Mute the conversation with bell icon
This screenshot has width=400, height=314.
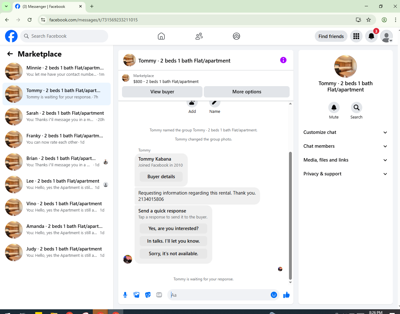(x=334, y=107)
